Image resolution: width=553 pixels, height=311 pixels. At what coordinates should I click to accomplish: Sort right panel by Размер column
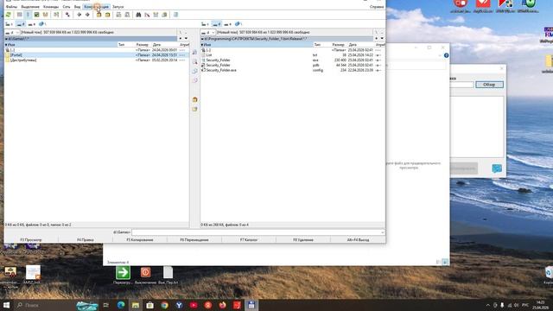point(338,45)
